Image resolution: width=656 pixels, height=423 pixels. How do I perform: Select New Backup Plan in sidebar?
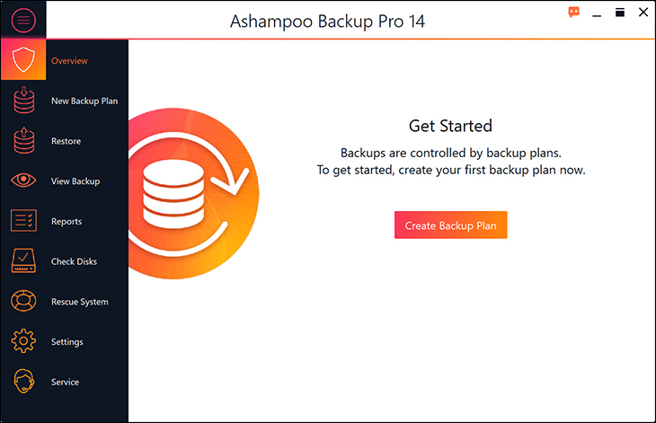(x=84, y=101)
